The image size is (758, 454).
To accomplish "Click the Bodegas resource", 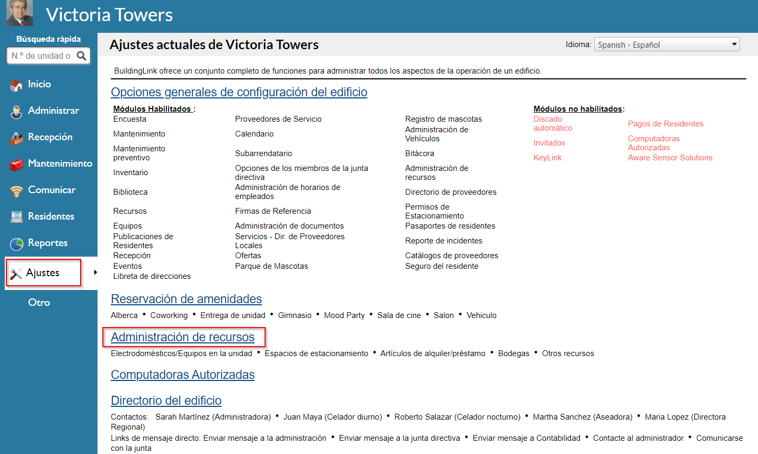I will [514, 353].
